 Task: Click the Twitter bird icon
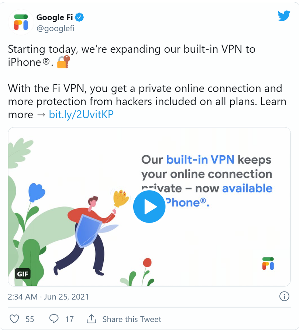(x=284, y=16)
